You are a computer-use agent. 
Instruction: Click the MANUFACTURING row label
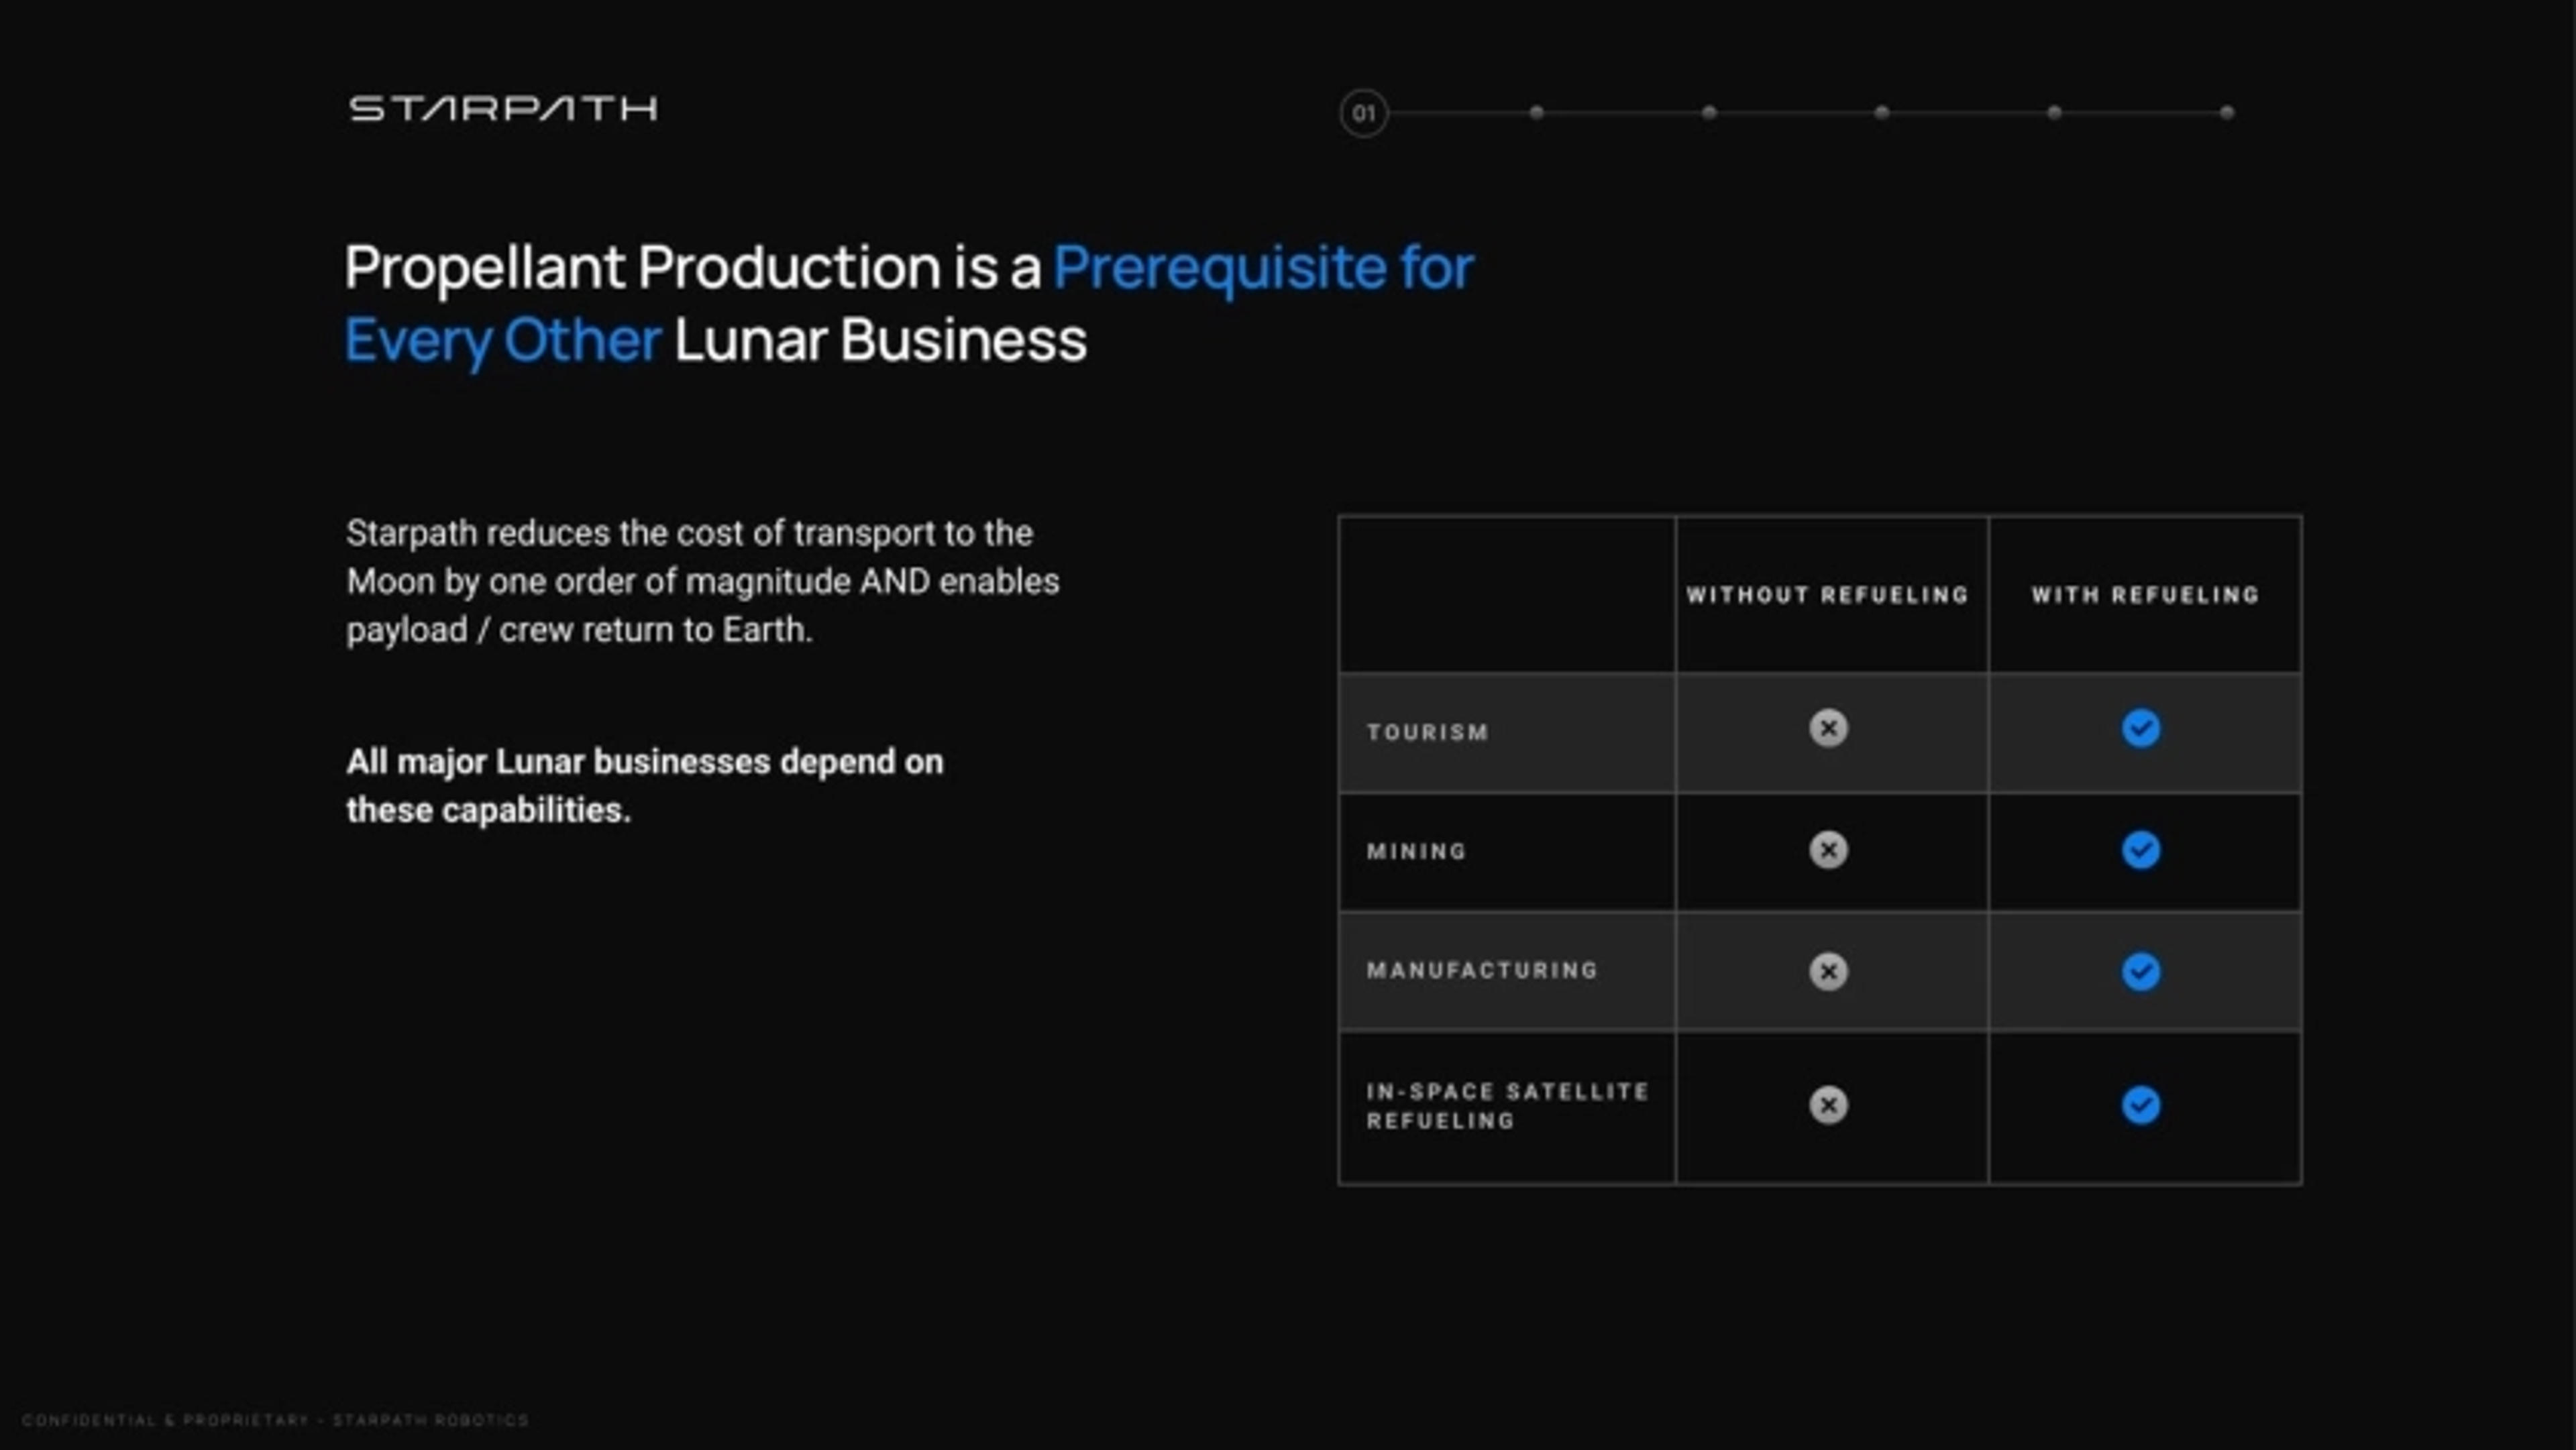click(x=1482, y=970)
